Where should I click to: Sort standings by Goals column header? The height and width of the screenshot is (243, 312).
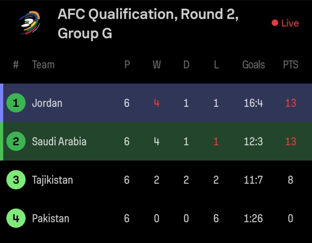coord(254,65)
